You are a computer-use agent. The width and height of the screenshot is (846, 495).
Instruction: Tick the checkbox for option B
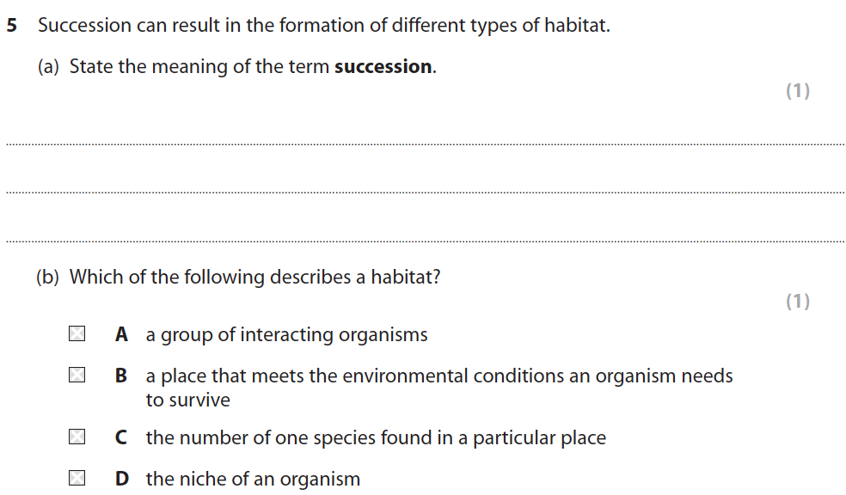(77, 376)
